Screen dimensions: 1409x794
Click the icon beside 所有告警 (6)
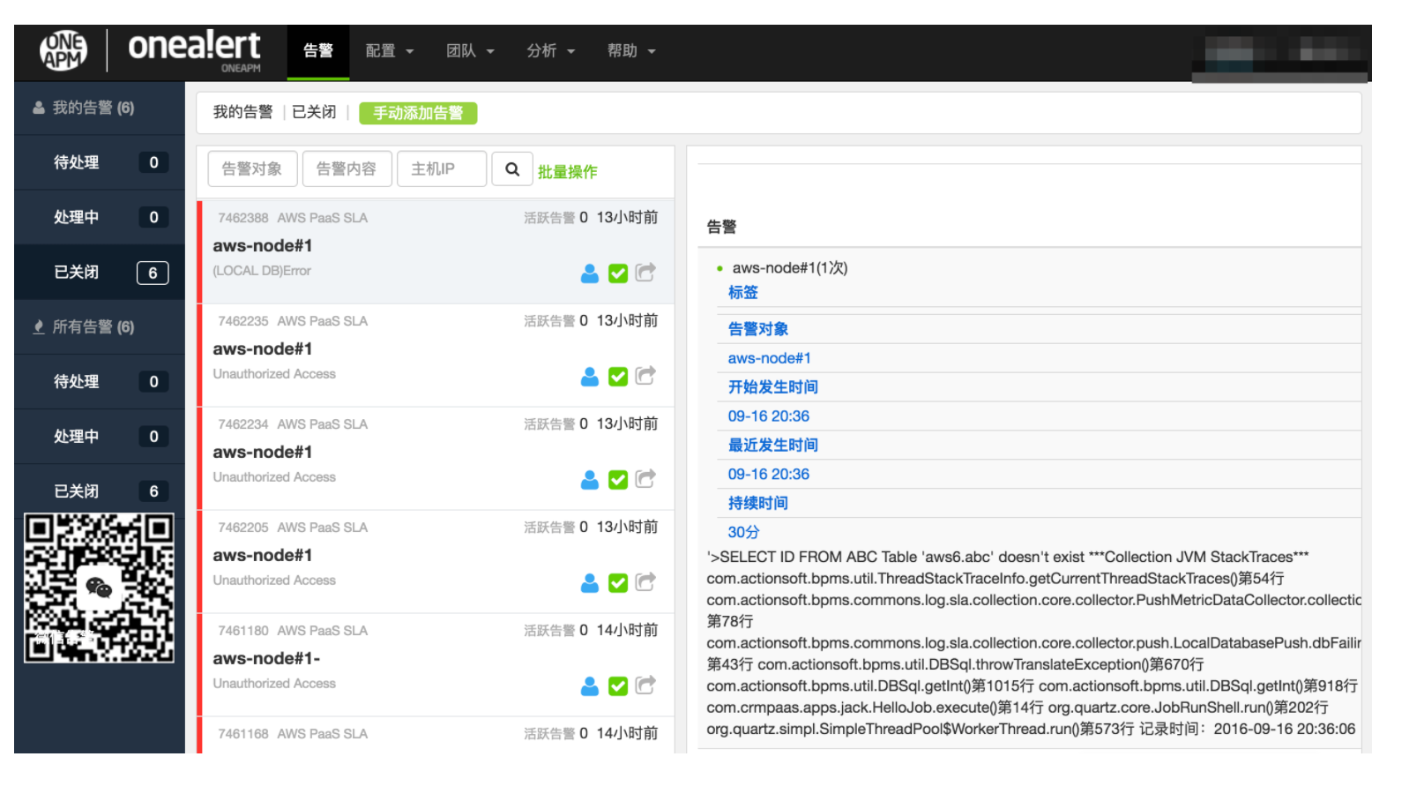[x=39, y=327]
